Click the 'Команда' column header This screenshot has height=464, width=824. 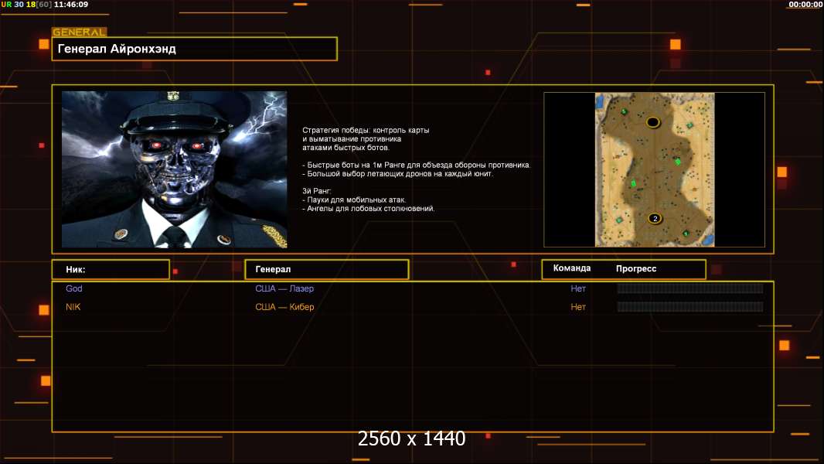[572, 268]
